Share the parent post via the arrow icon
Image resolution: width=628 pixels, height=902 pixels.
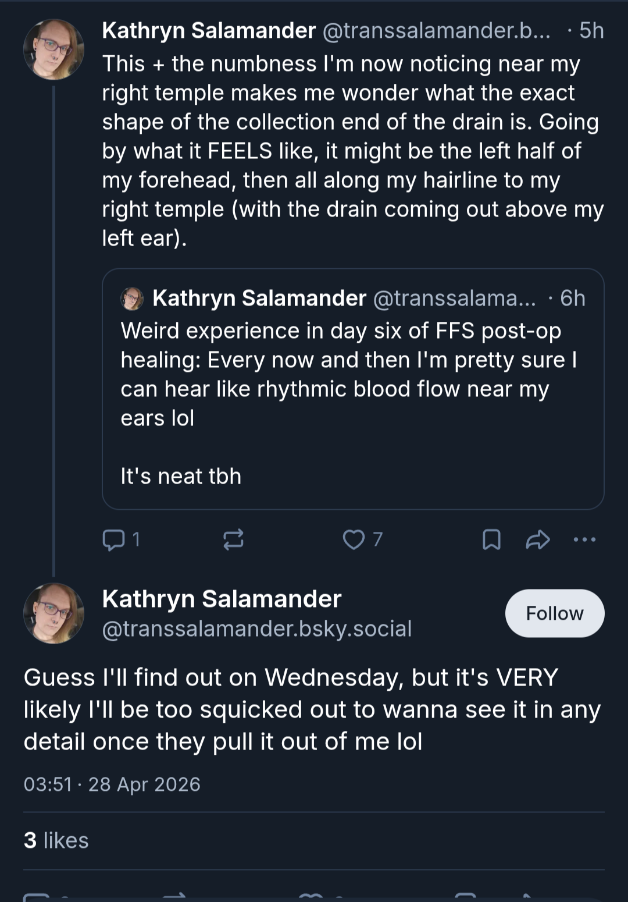pos(537,539)
